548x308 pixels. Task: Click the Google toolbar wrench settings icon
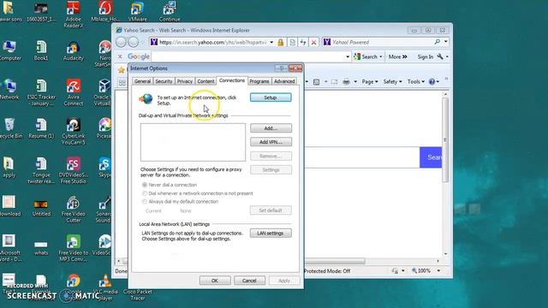point(440,56)
